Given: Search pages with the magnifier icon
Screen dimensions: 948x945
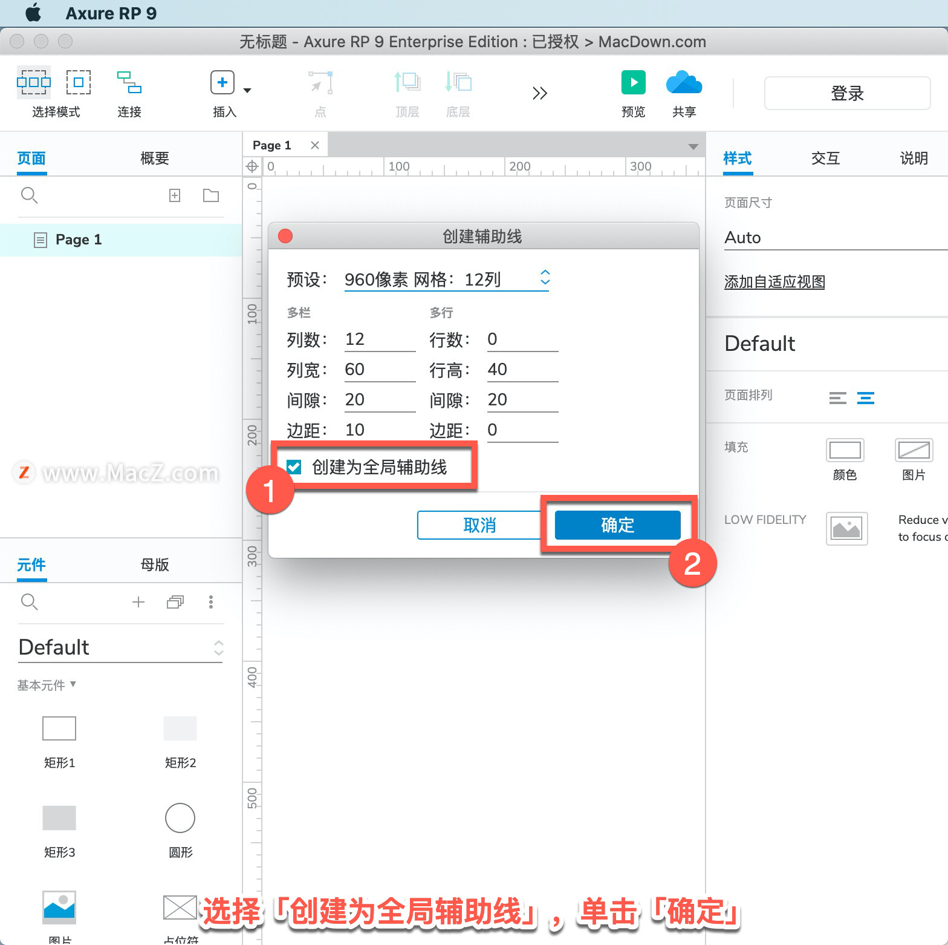Looking at the screenshot, I should [30, 195].
